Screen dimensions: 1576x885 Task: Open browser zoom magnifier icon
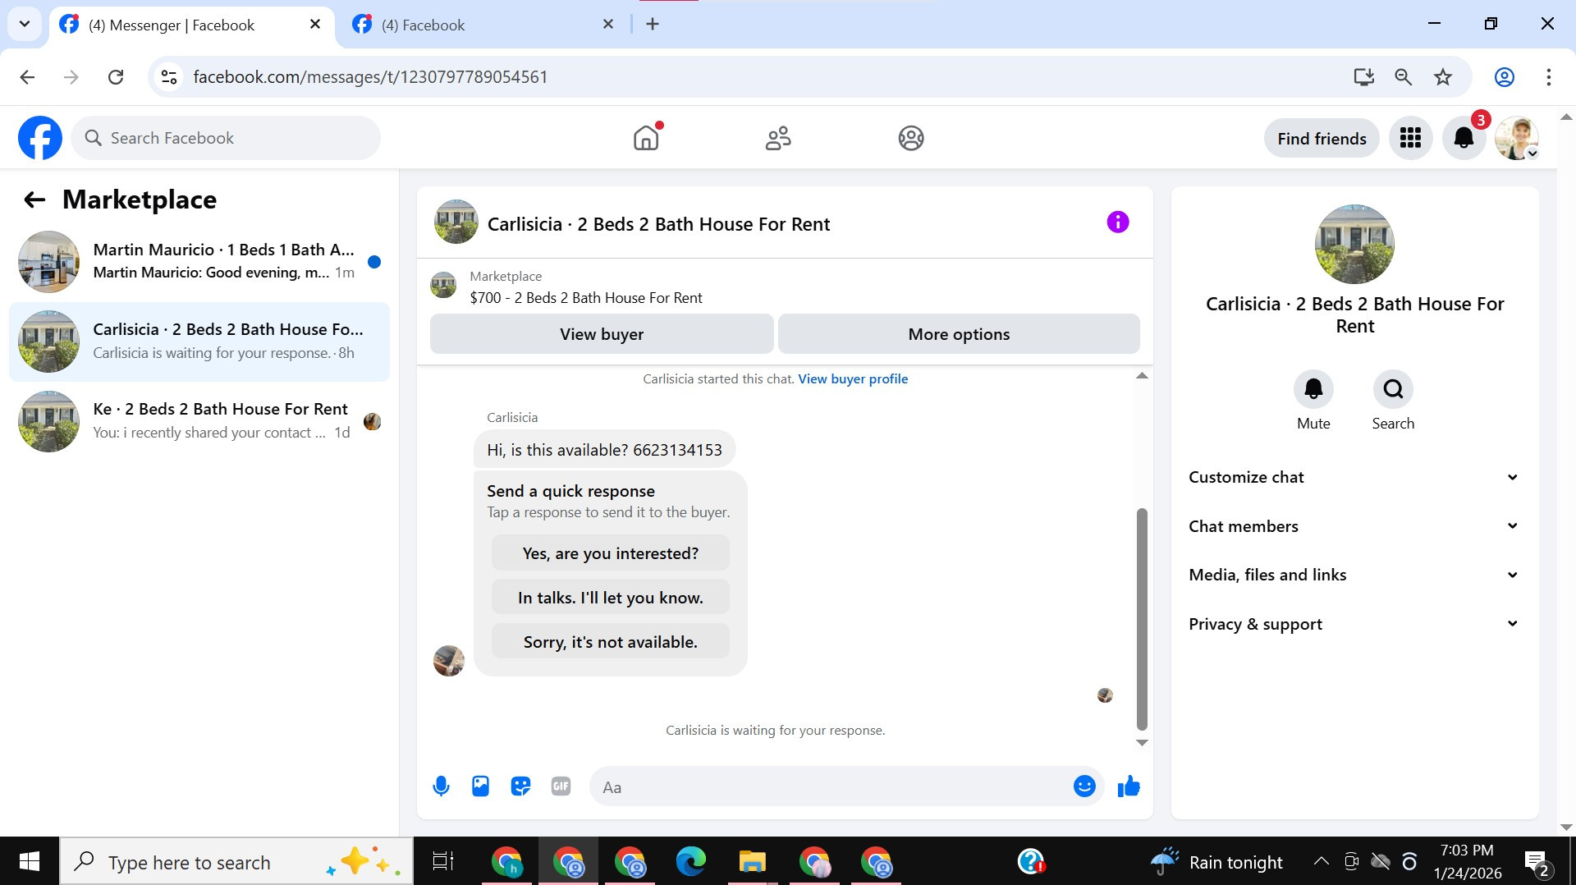click(1404, 77)
